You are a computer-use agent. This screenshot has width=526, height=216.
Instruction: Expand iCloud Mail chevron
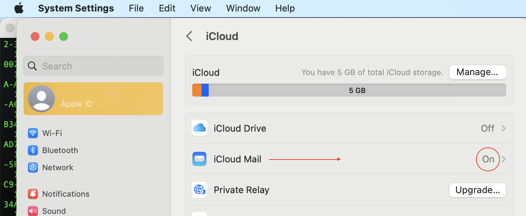tap(503, 159)
